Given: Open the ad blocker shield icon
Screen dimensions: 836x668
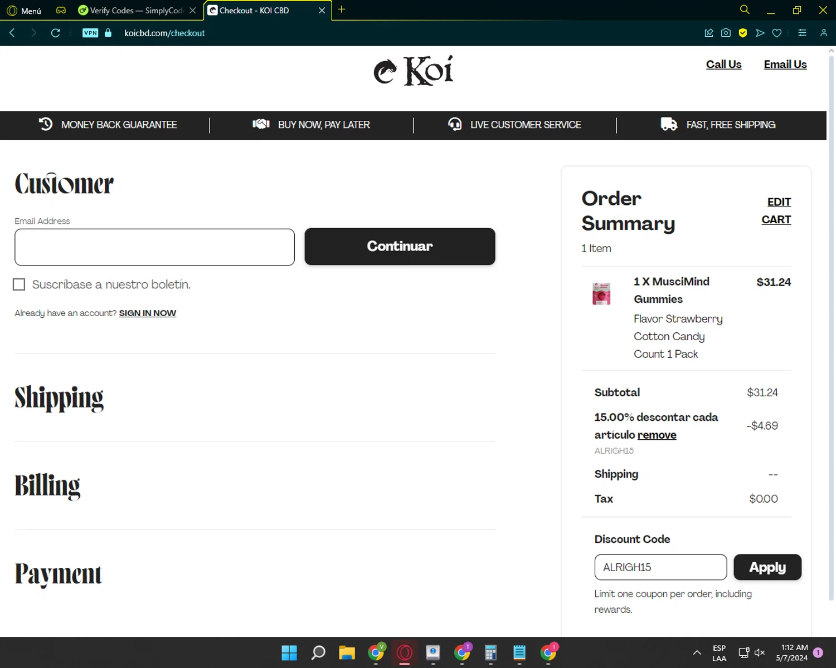Looking at the screenshot, I should click(x=743, y=33).
